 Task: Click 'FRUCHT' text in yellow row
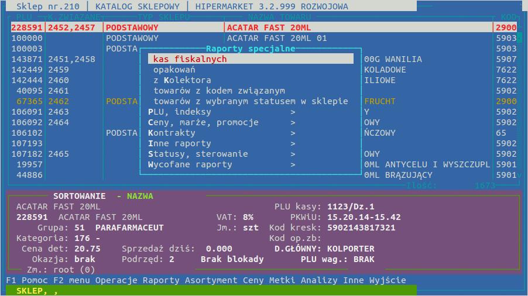click(380, 101)
